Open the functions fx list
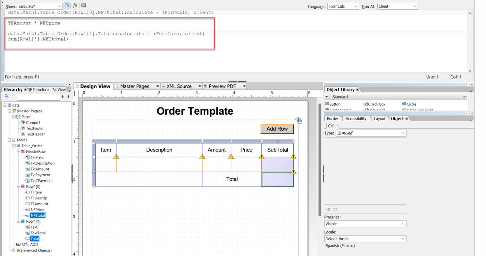The image size is (486, 256). pos(75,6)
